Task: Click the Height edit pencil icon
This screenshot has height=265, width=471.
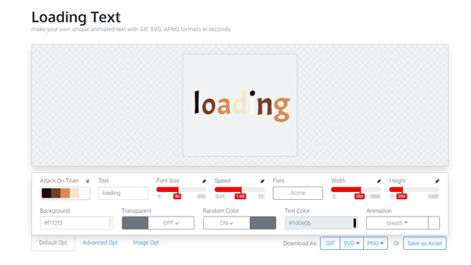Action: click(x=438, y=181)
